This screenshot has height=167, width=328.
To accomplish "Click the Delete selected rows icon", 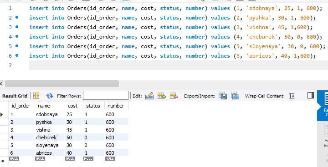I will [x=174, y=96].
